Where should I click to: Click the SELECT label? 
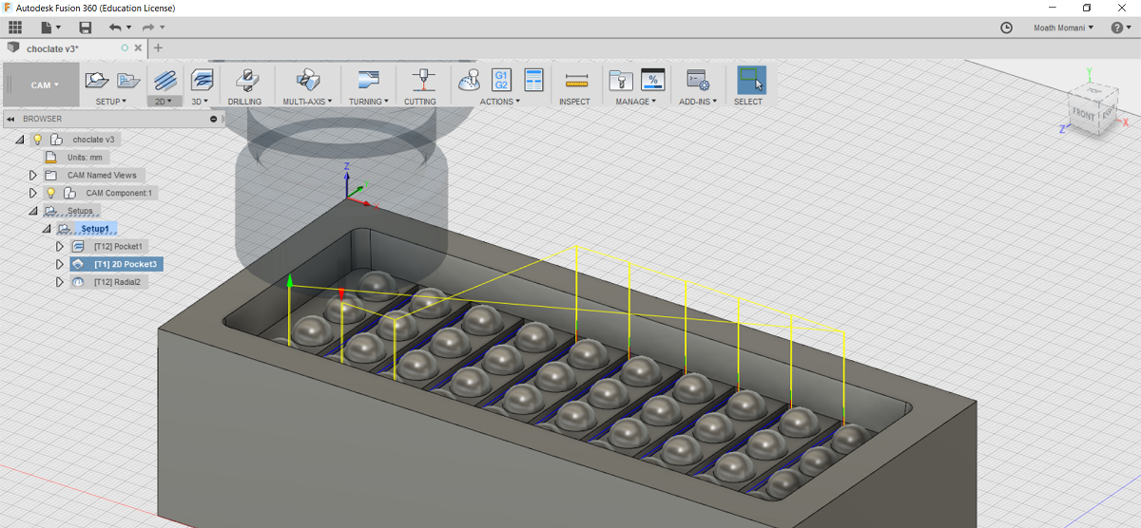click(x=748, y=102)
